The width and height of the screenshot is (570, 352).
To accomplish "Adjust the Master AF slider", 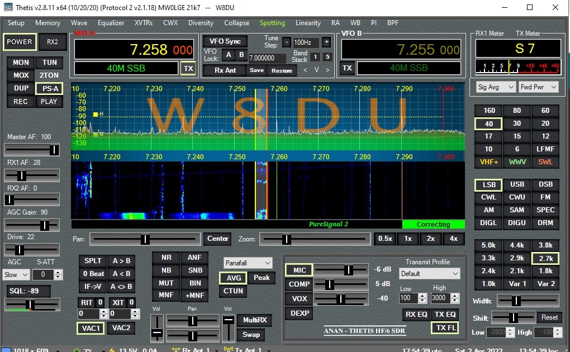I will coord(32,149).
